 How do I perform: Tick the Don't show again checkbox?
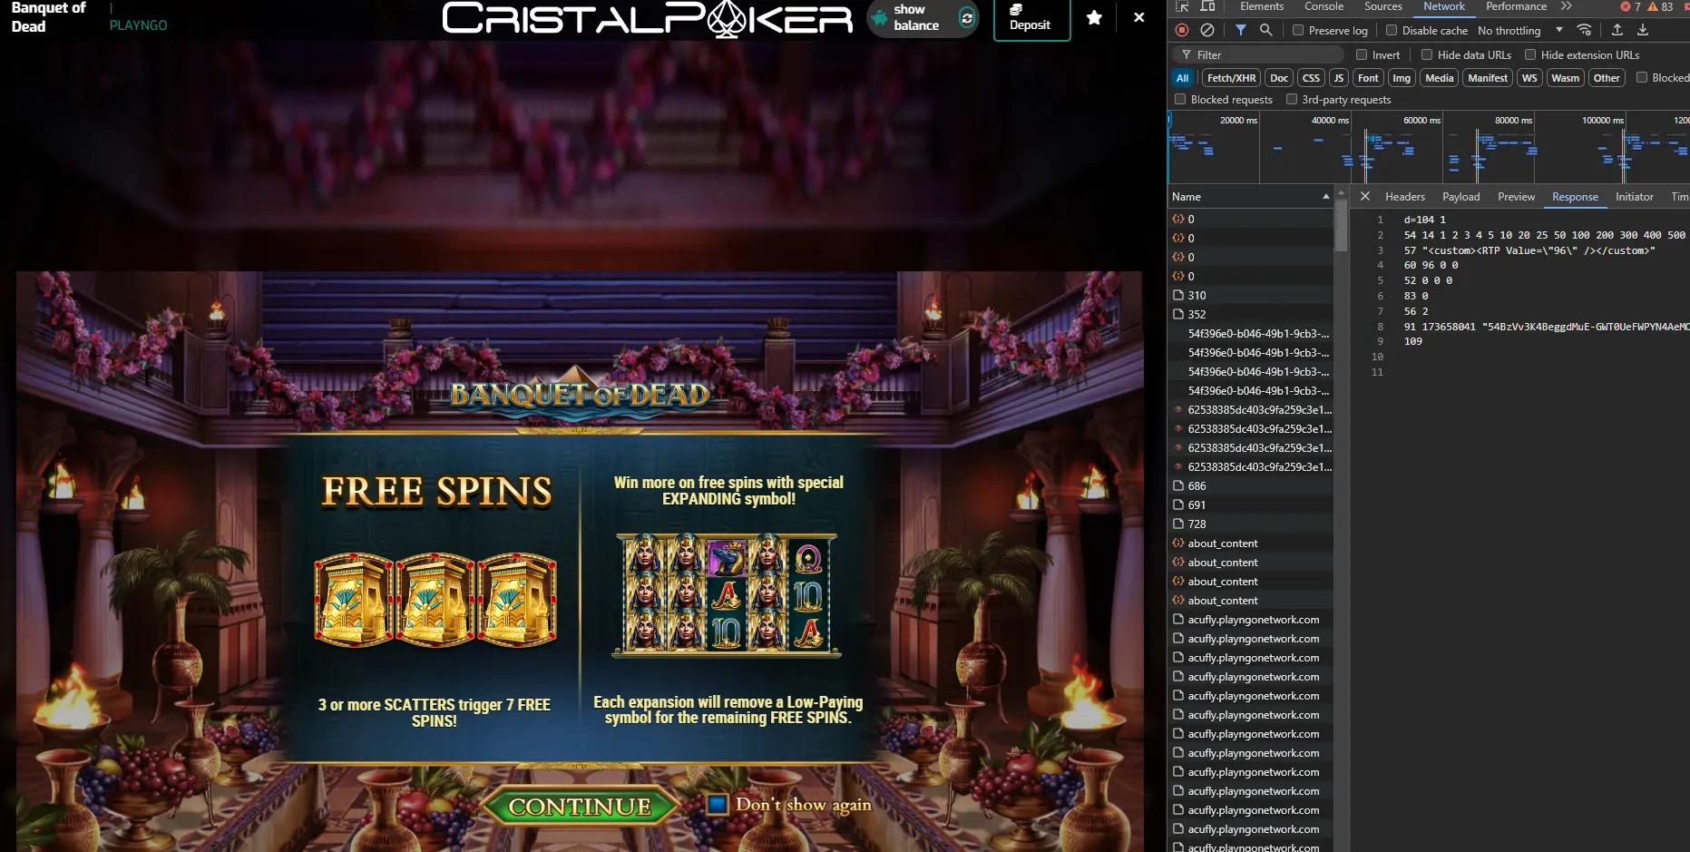(x=718, y=804)
